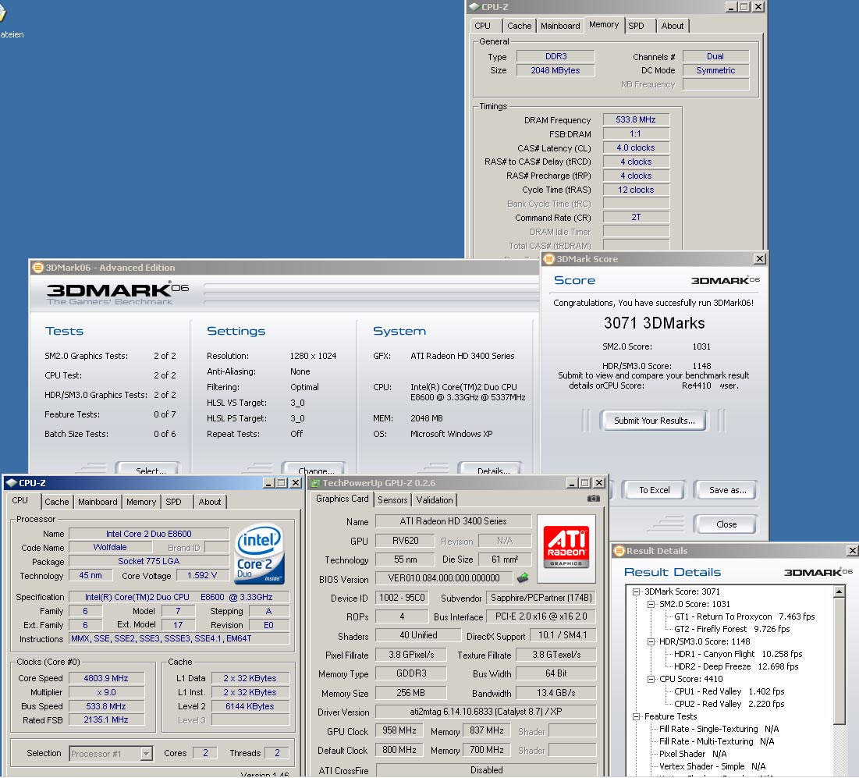Open SPD tab in upper CPU-Z window
This screenshot has height=778, width=859.
(x=636, y=26)
